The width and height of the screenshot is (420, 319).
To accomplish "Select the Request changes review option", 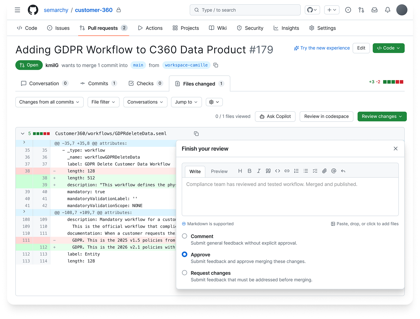I will (x=184, y=273).
